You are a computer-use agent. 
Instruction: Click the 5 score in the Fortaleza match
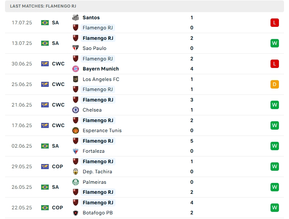[x=192, y=141]
